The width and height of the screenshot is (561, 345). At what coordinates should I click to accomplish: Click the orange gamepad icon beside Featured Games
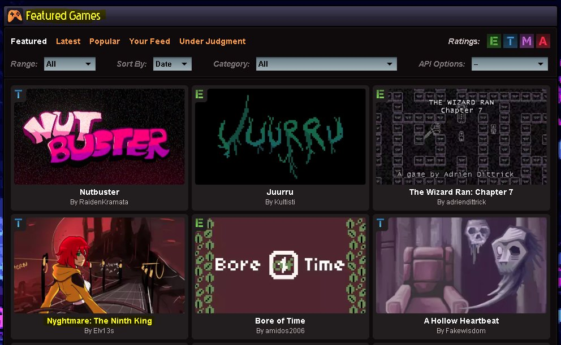pyautogui.click(x=15, y=16)
